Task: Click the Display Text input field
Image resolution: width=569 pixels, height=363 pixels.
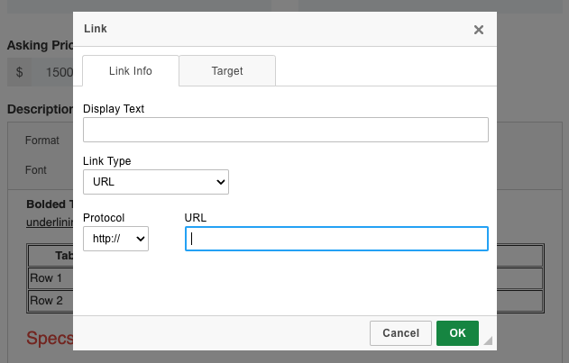Action: pyautogui.click(x=286, y=130)
